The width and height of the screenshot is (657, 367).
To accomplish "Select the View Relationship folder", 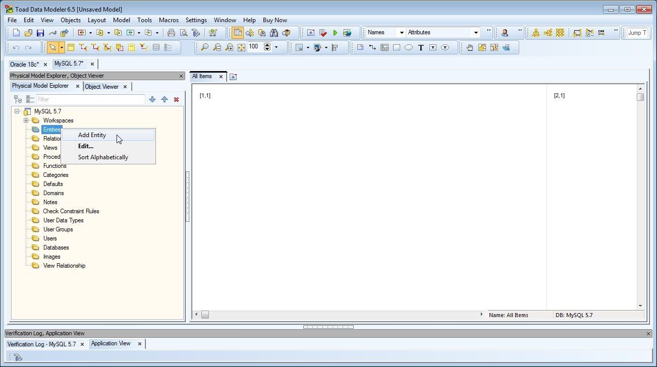I will (64, 266).
